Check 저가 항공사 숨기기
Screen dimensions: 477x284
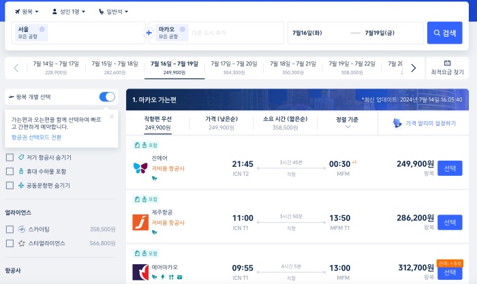click(10, 157)
